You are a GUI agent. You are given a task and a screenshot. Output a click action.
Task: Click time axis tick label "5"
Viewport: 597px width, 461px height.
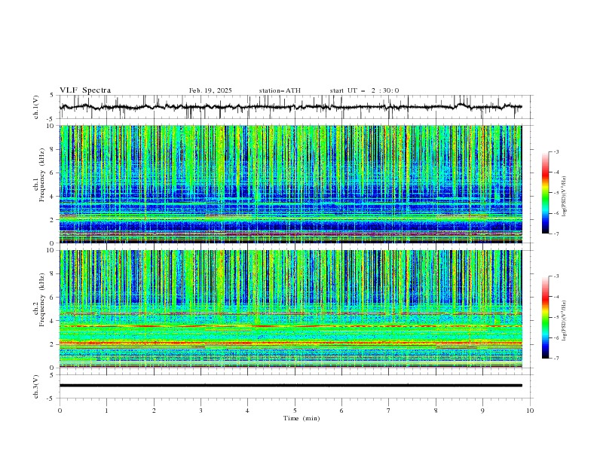coord(295,411)
